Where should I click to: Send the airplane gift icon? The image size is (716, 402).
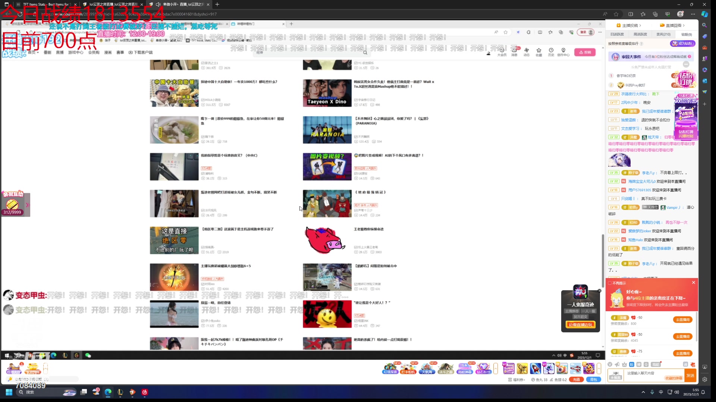[575, 368]
